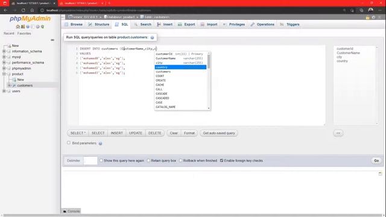386x217 pixels.
Task: Clear the SQL query box
Action: (x=174, y=133)
